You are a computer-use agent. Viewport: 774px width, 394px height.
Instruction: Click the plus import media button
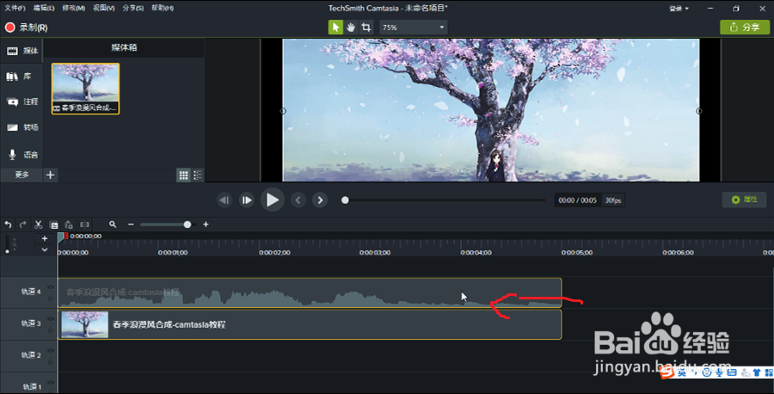point(51,175)
